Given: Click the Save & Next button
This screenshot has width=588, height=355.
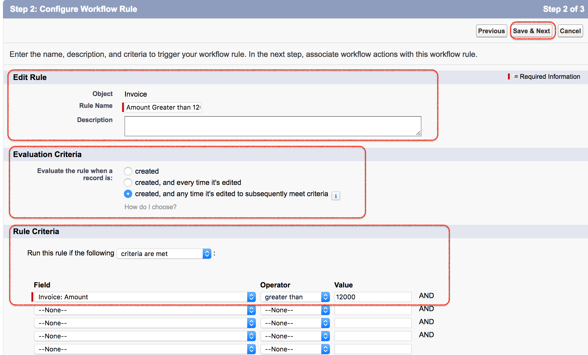Looking at the screenshot, I should click(x=532, y=31).
